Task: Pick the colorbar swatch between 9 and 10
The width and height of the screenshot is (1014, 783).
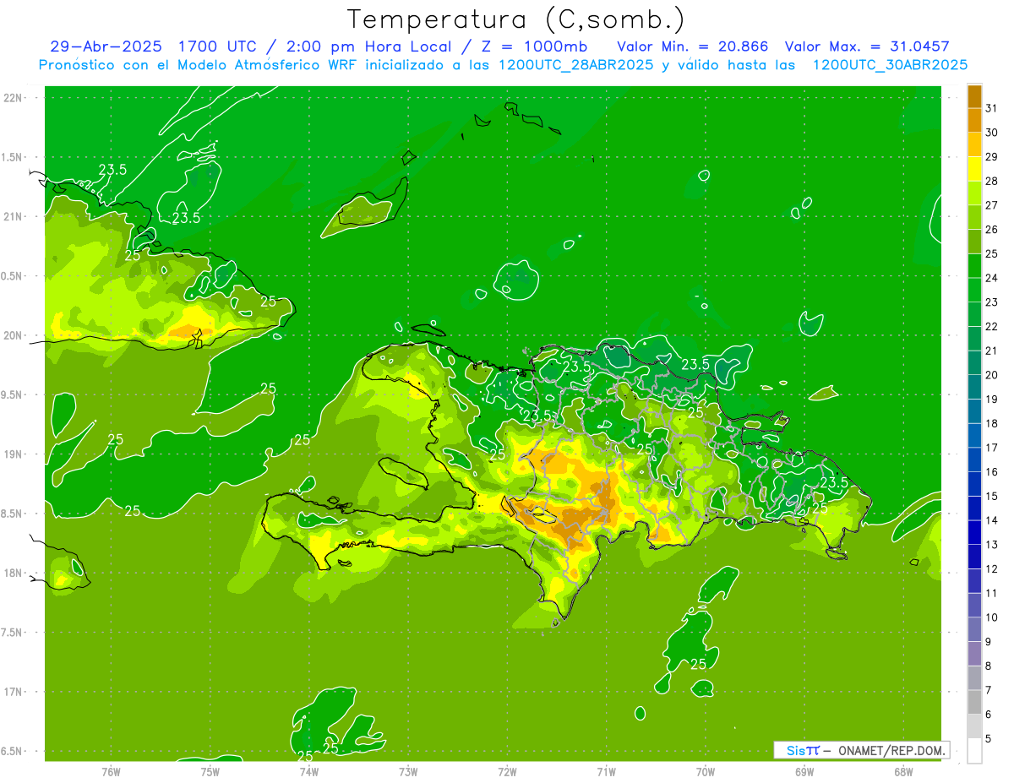Action: (x=974, y=629)
